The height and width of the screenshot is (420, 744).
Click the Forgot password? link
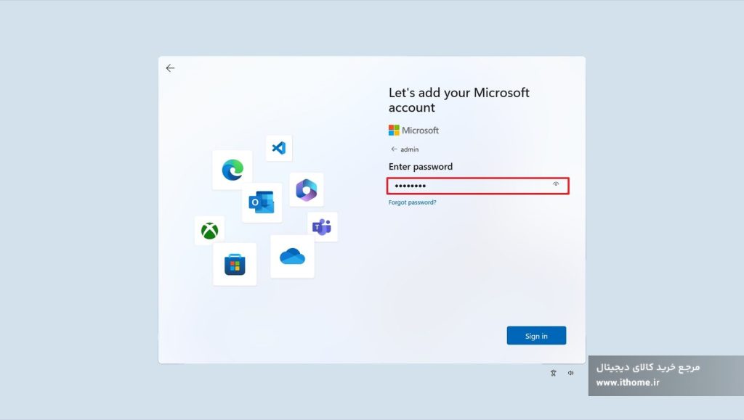click(x=413, y=202)
